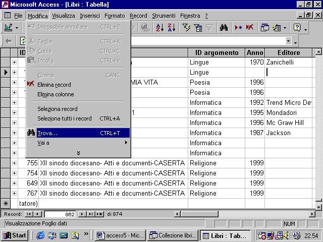The height and width of the screenshot is (242, 323).
Task: Expand subdatasheet of the Jackson row
Action: coord(14,133)
